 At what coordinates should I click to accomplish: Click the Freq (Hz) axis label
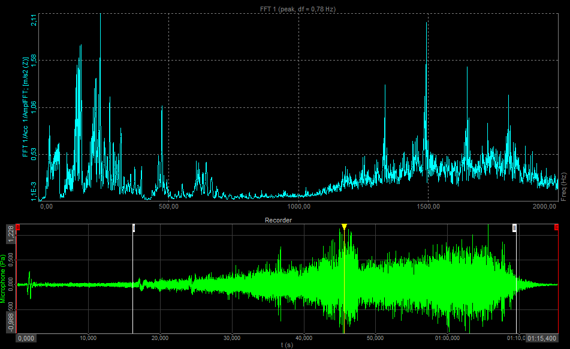pos(564,187)
